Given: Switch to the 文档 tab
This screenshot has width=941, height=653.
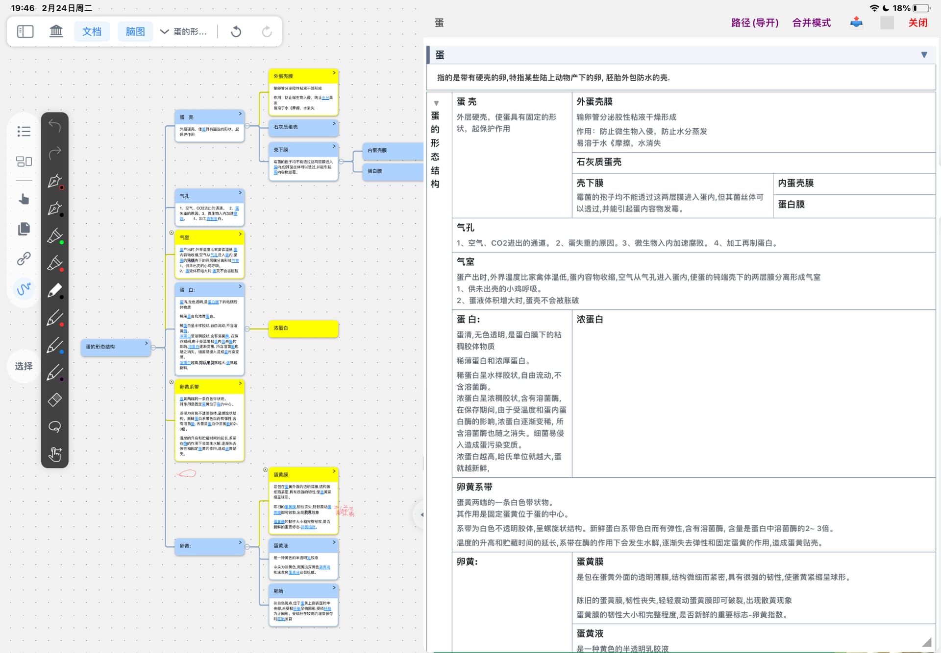Looking at the screenshot, I should tap(92, 32).
